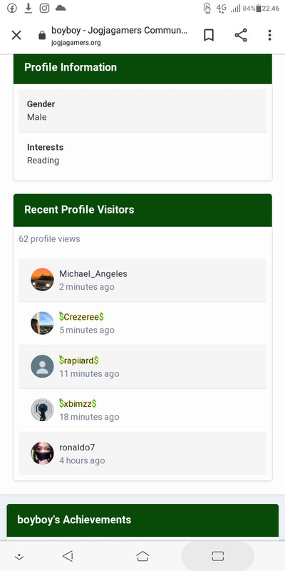Tap the padlock site security icon
The height and width of the screenshot is (571, 285).
click(42, 35)
